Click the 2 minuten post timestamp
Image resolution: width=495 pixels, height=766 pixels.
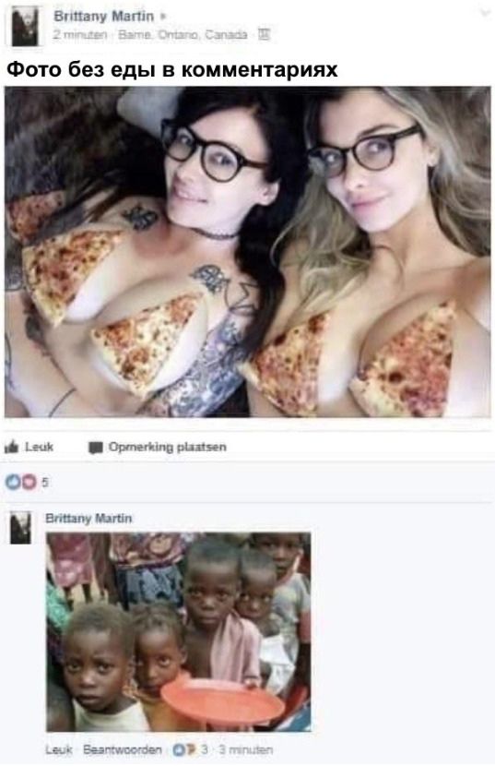pyautogui.click(x=80, y=35)
